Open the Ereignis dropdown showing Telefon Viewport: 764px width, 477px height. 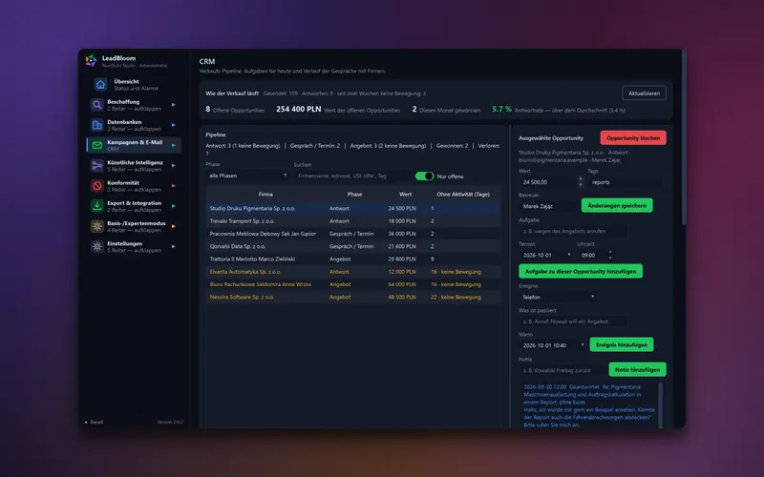[x=559, y=297]
